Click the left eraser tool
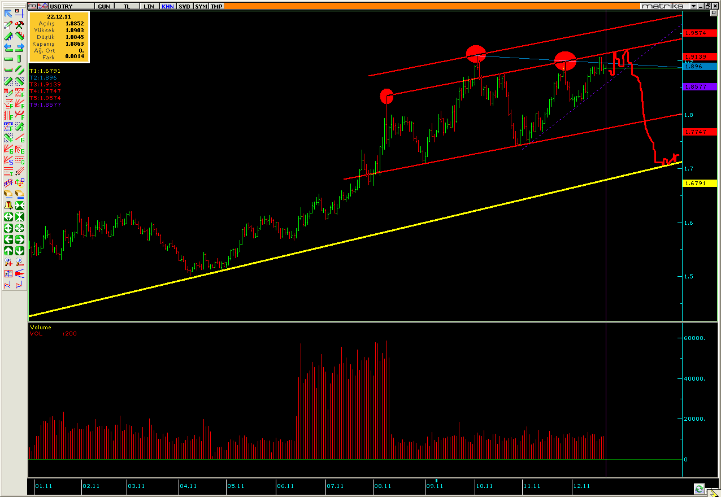Viewport: 721px width, 497px height. (x=8, y=194)
